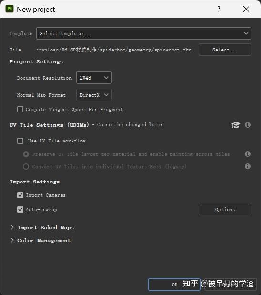Uncheck the Import Cameras checkbox

pos(21,195)
